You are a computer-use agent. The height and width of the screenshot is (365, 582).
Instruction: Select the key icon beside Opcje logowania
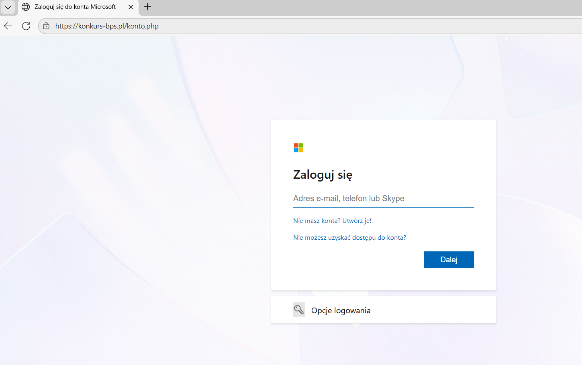coord(299,310)
